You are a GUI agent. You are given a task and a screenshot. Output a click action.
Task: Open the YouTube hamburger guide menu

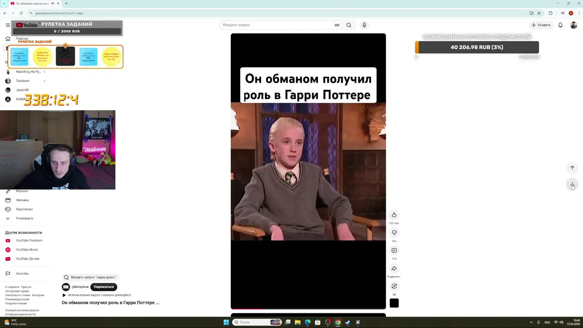pyautogui.click(x=8, y=25)
